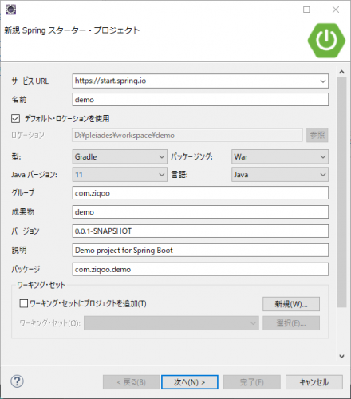Click the 完了(F) button
The image size is (351, 399).
[252, 382]
